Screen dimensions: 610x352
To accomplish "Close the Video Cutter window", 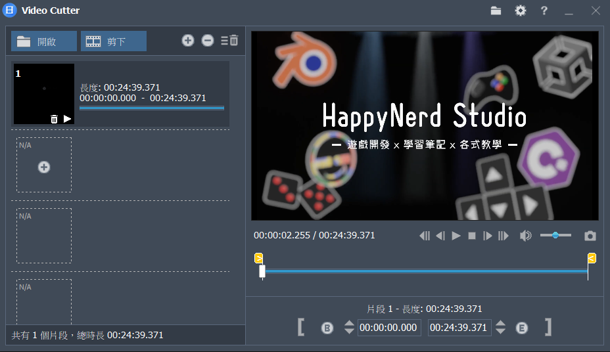I will pos(596,11).
